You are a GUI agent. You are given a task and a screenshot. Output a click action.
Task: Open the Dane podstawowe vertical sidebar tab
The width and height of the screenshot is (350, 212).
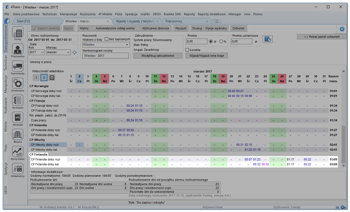click(x=6, y=38)
